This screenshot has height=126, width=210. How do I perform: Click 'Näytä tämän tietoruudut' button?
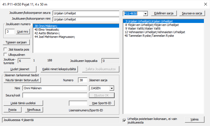23,80
